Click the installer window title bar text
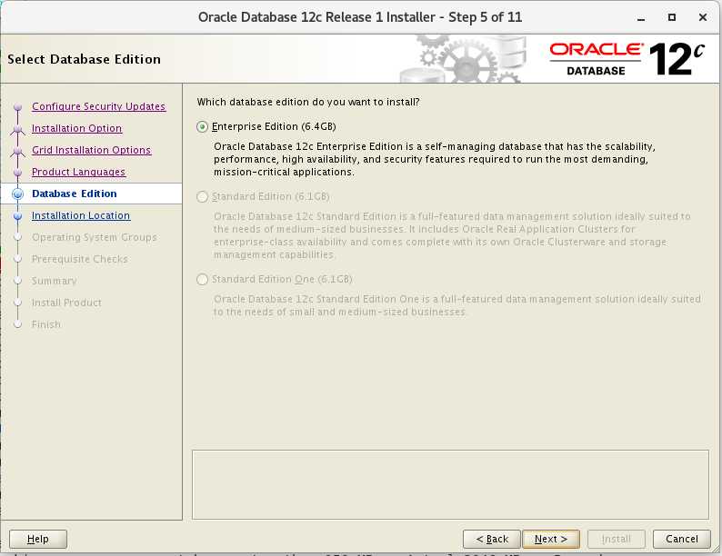Screen dimensions: 722x556 pyautogui.click(x=360, y=17)
